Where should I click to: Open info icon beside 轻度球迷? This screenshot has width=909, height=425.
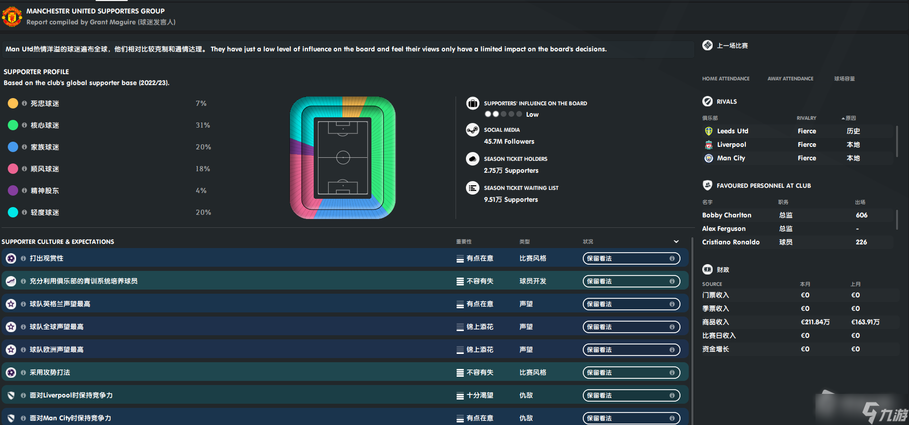(x=24, y=212)
